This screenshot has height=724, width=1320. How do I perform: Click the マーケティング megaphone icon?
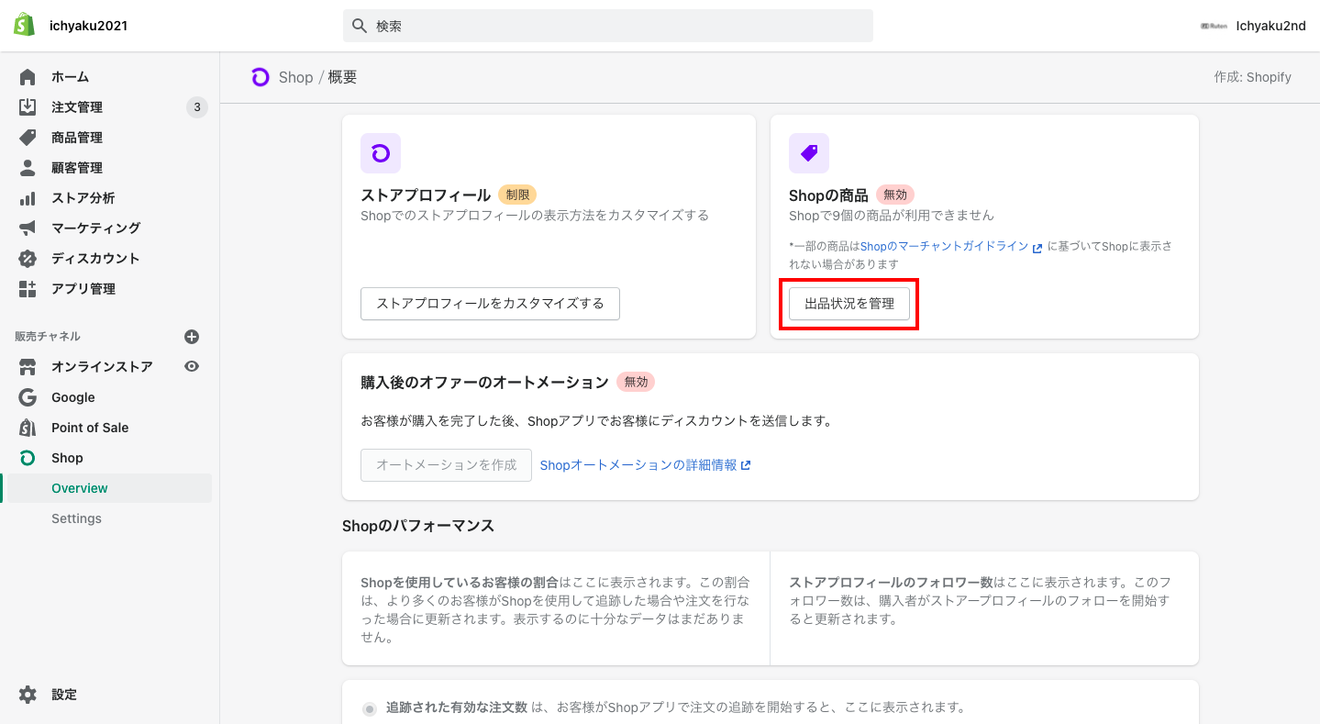click(28, 228)
